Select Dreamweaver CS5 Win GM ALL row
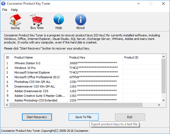170x134 pixels. [x=83, y=86]
